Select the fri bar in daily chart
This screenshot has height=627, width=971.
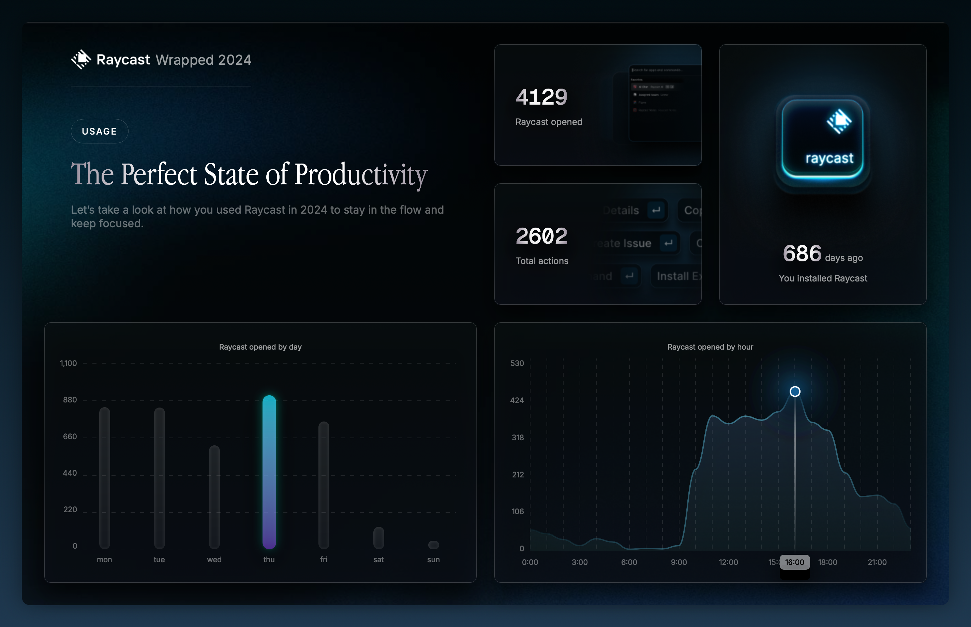(324, 485)
